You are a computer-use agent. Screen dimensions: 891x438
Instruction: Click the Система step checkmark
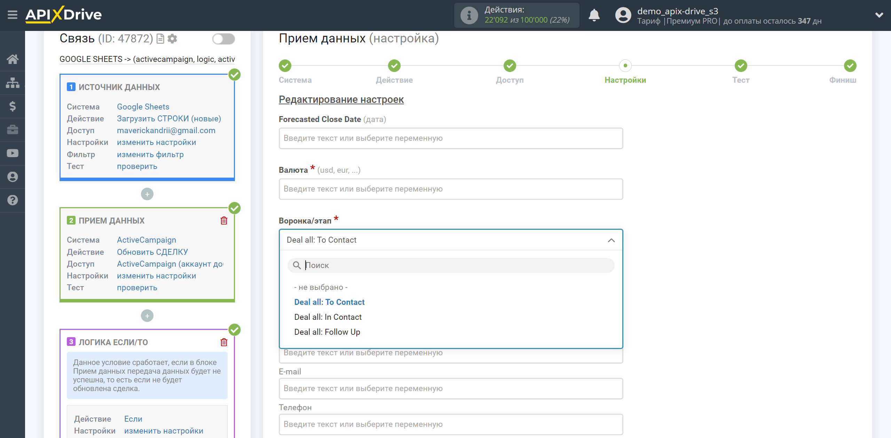click(x=285, y=65)
